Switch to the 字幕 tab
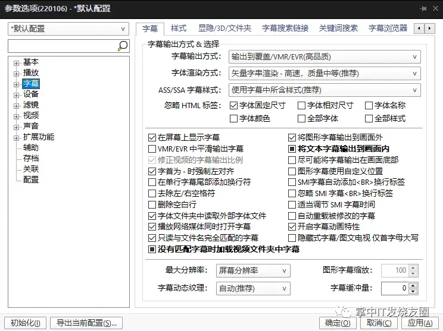 (149, 29)
